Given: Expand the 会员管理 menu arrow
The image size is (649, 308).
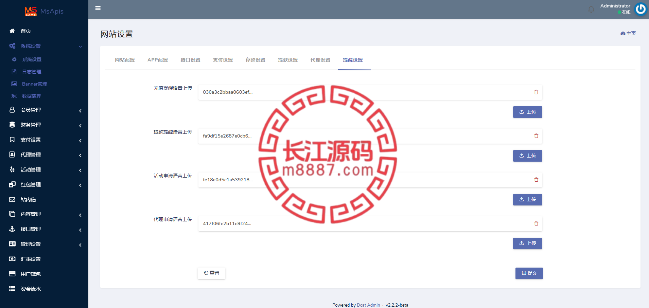Looking at the screenshot, I should click(x=80, y=111).
